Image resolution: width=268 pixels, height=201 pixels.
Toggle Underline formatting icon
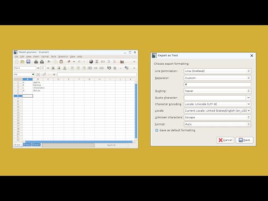pyautogui.click(x=65, y=68)
